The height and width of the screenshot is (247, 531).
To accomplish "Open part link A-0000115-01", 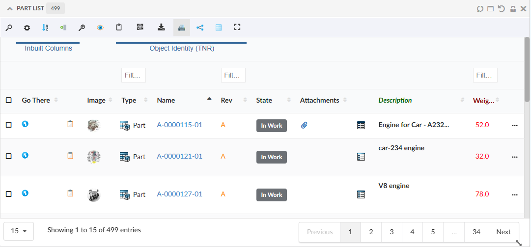I will point(179,125).
